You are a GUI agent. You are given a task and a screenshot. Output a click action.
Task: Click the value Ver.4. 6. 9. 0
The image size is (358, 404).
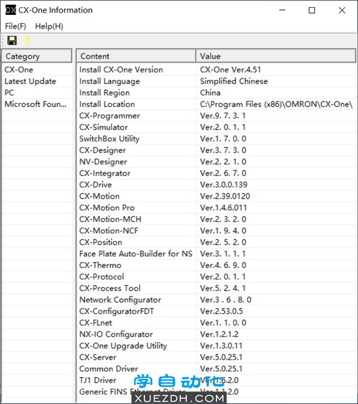tap(223, 265)
